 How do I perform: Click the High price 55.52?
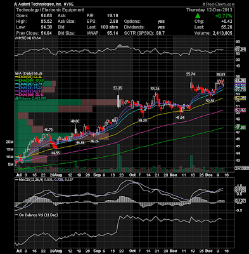click(x=46, y=22)
